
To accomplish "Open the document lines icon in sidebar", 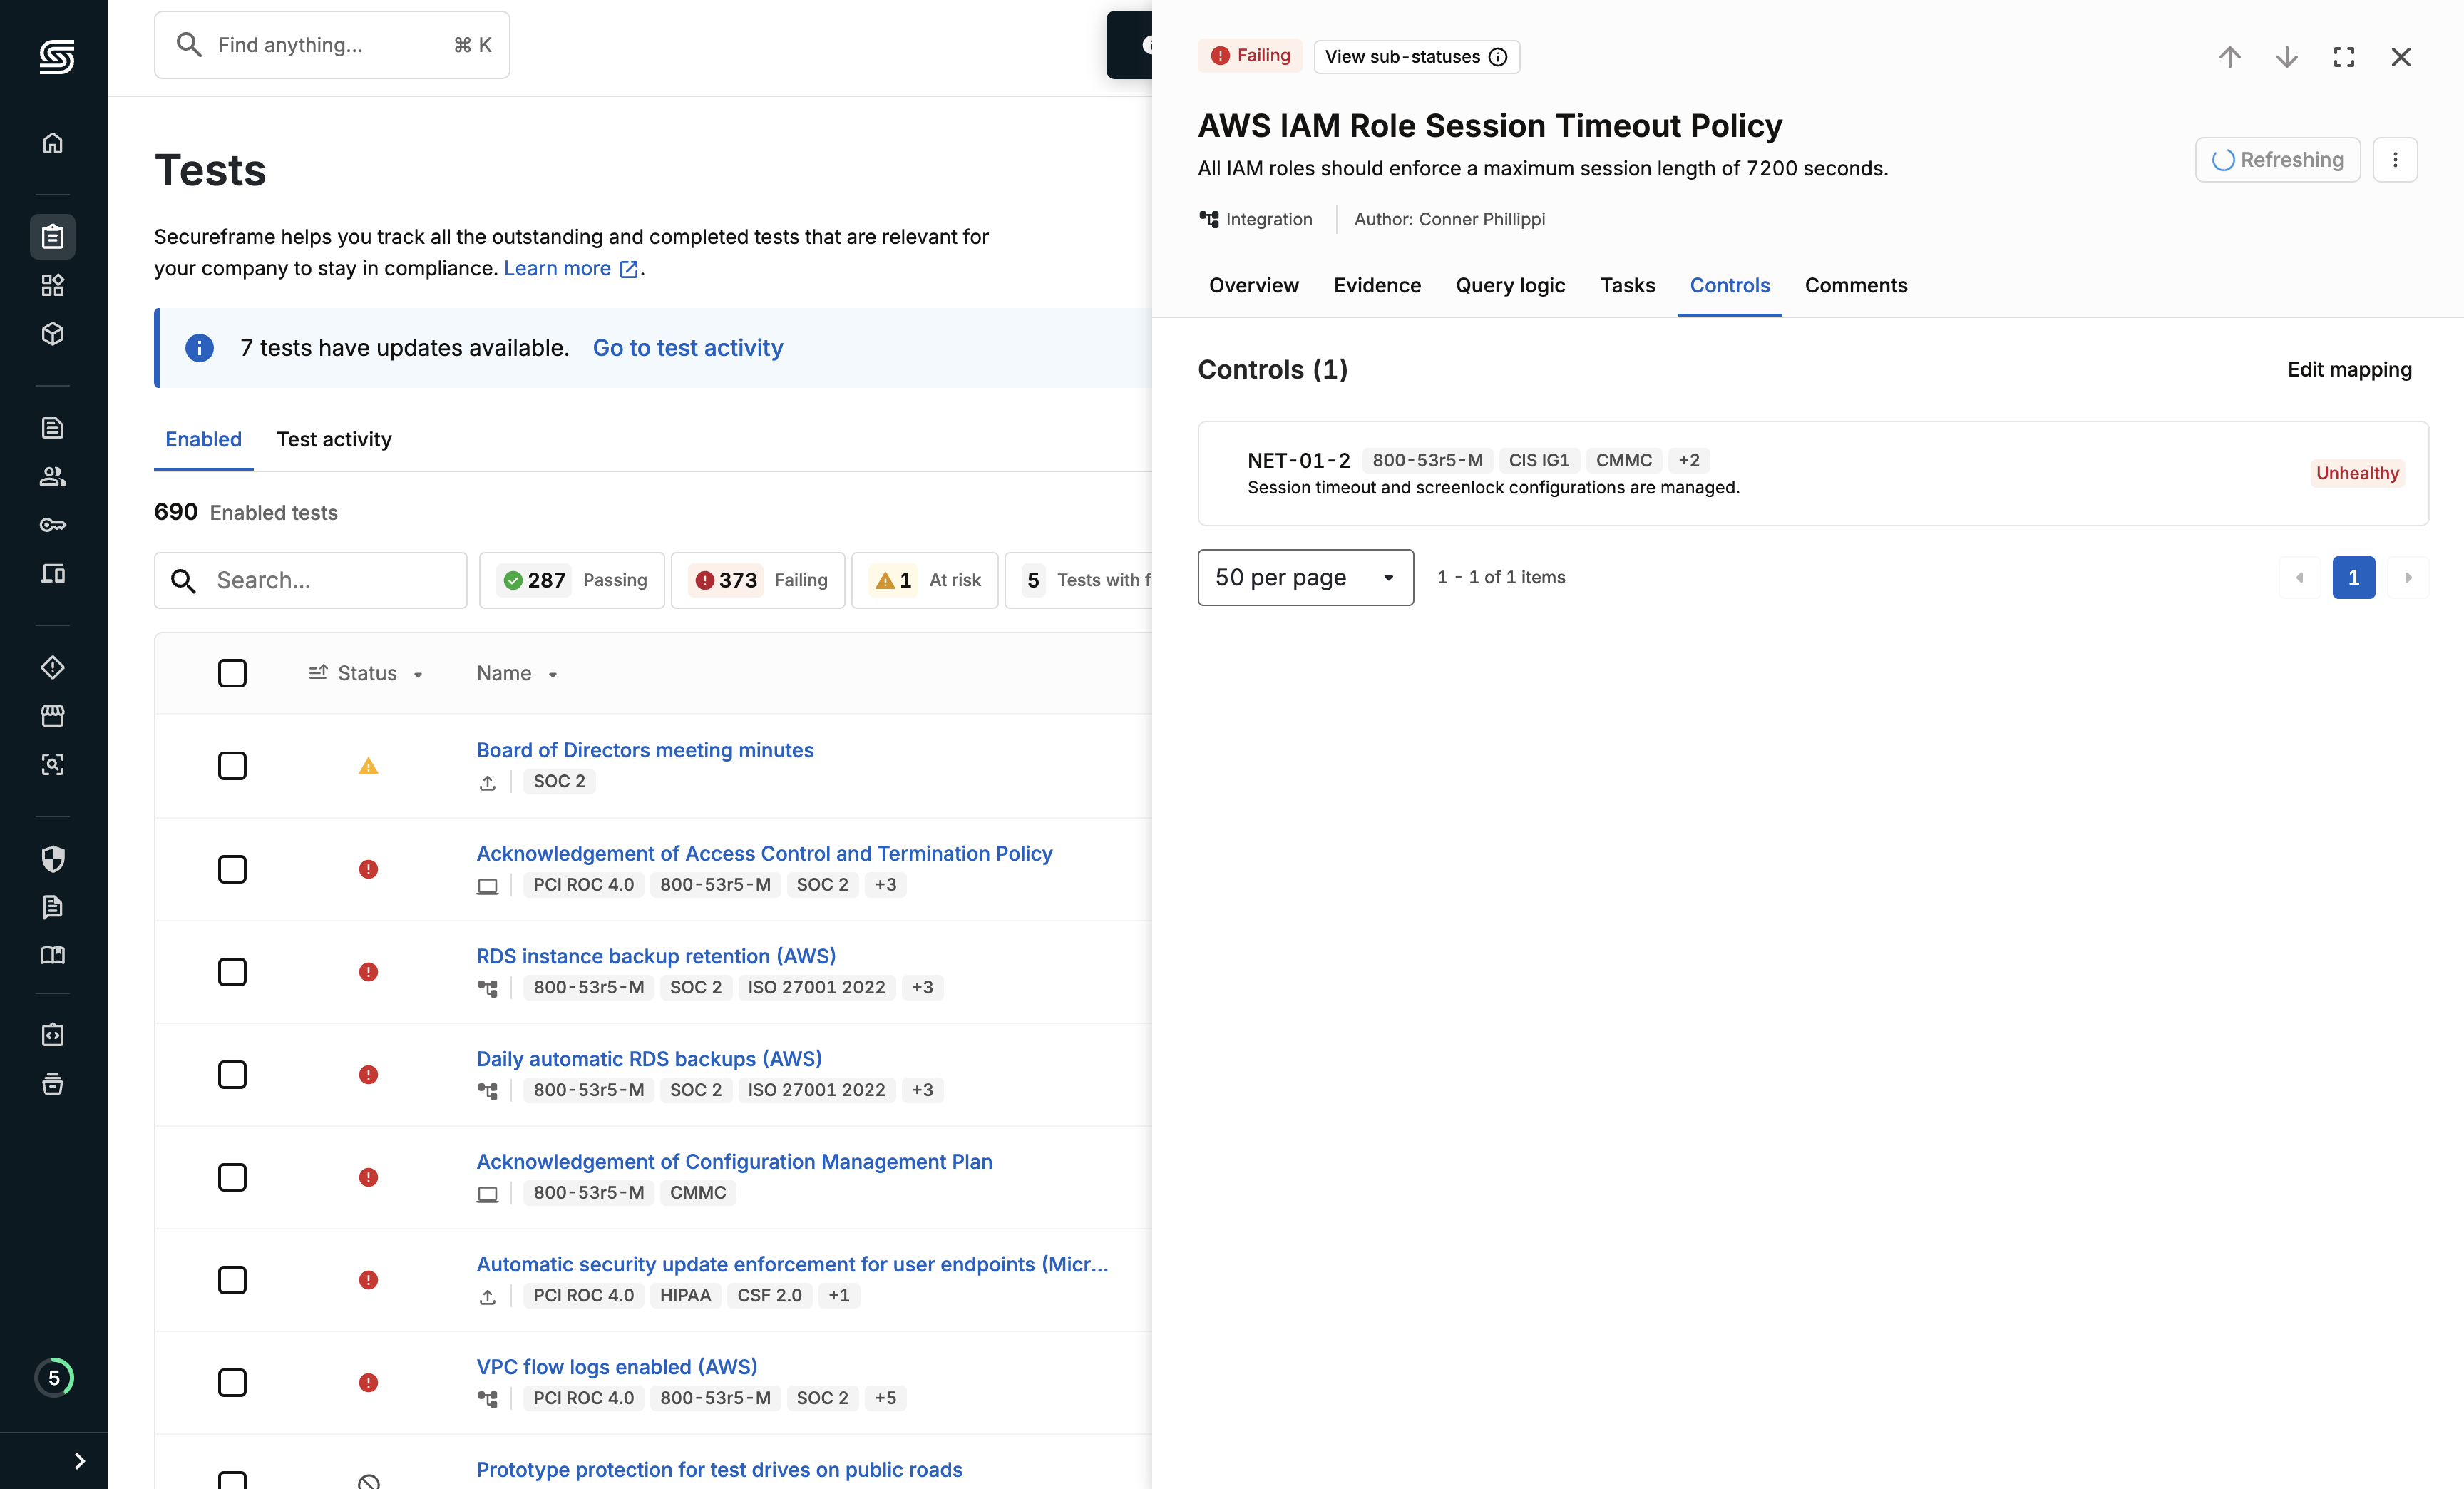I will pos(53,428).
